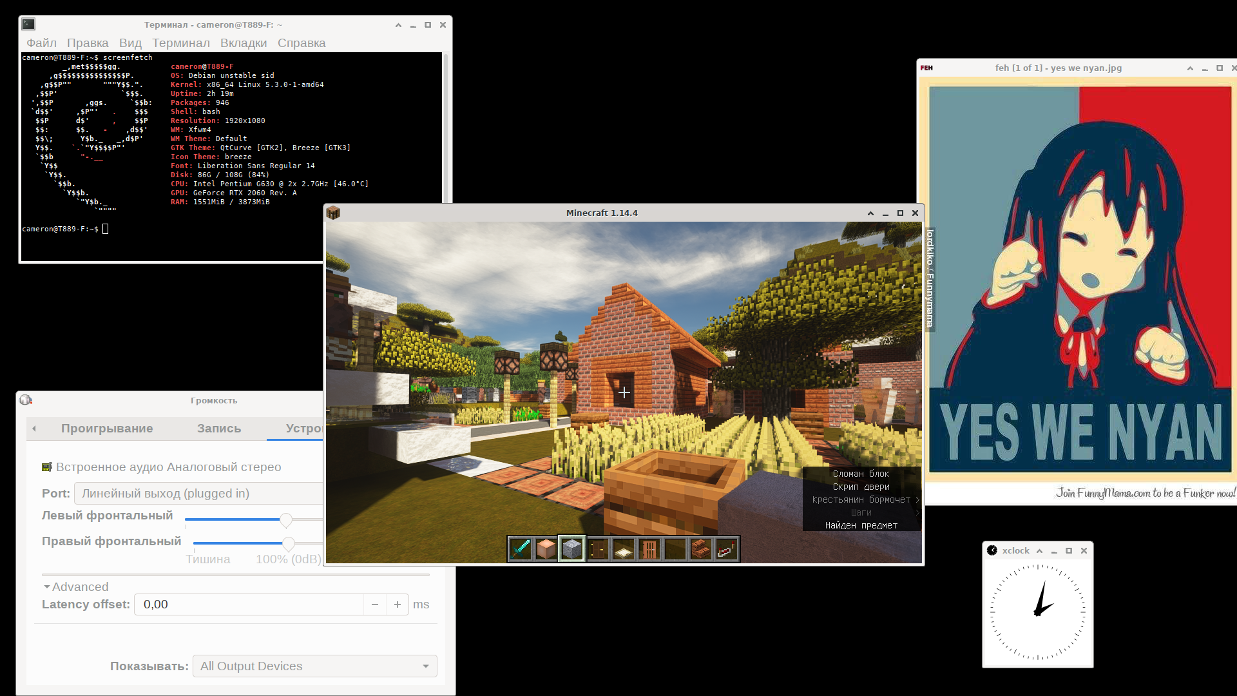Decrease latency offset with minus button
The image size is (1237, 696).
coord(375,604)
